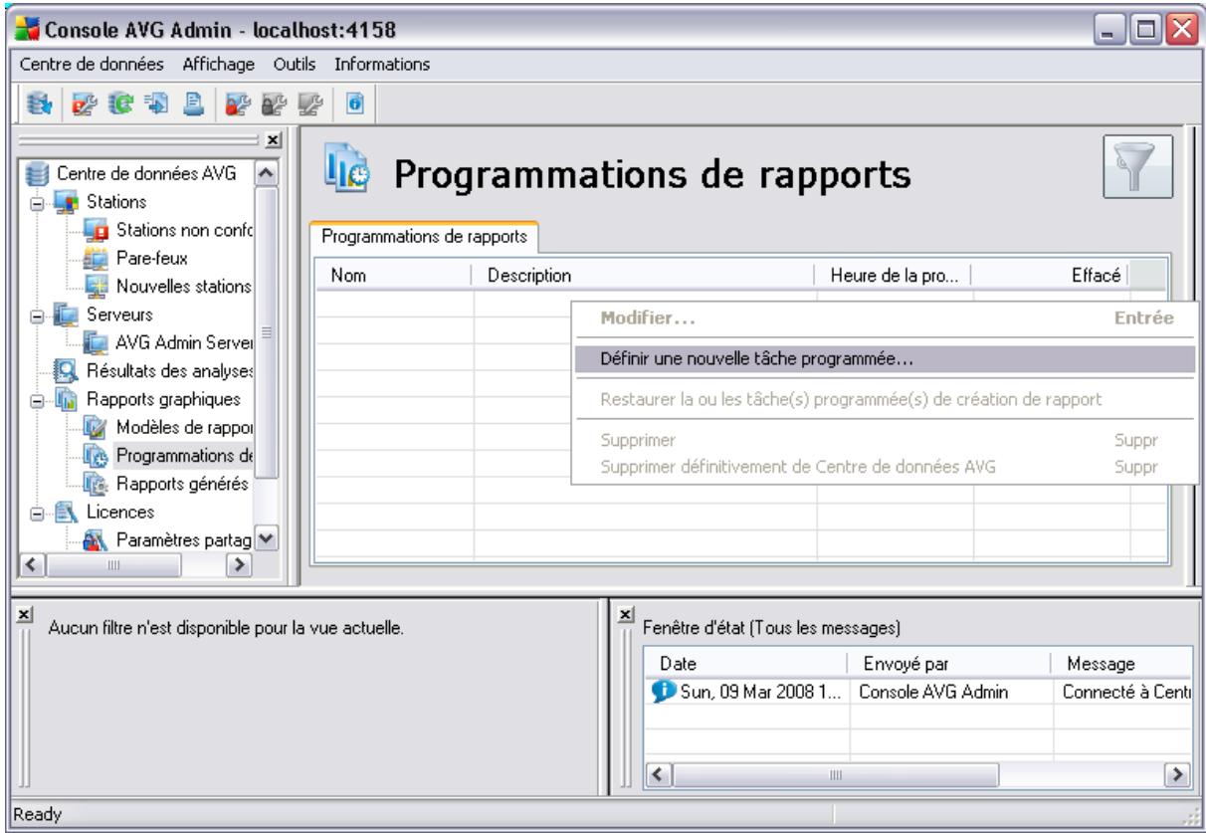The image size is (1206, 833).
Task: Select the Stations tree node
Action: point(116,204)
